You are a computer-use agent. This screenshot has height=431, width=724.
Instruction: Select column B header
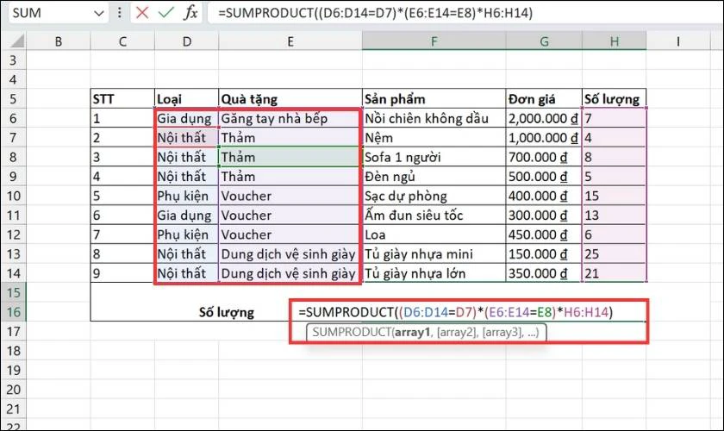[x=59, y=41]
